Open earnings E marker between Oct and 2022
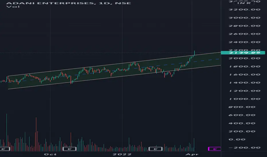 click(70, 149)
